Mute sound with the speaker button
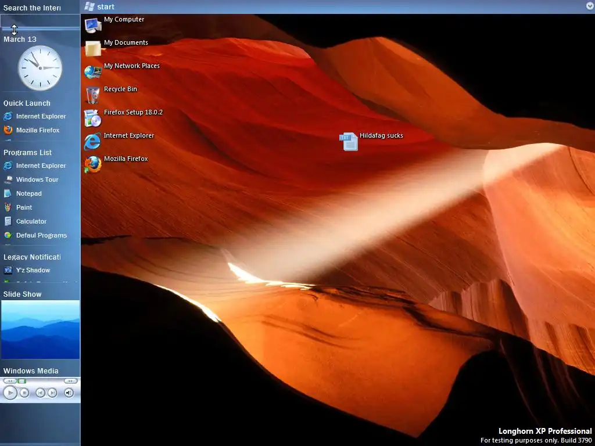Image resolution: width=595 pixels, height=446 pixels. coord(69,393)
